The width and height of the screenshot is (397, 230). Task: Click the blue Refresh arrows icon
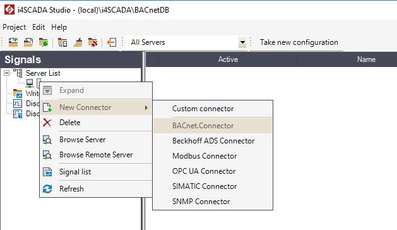point(47,189)
